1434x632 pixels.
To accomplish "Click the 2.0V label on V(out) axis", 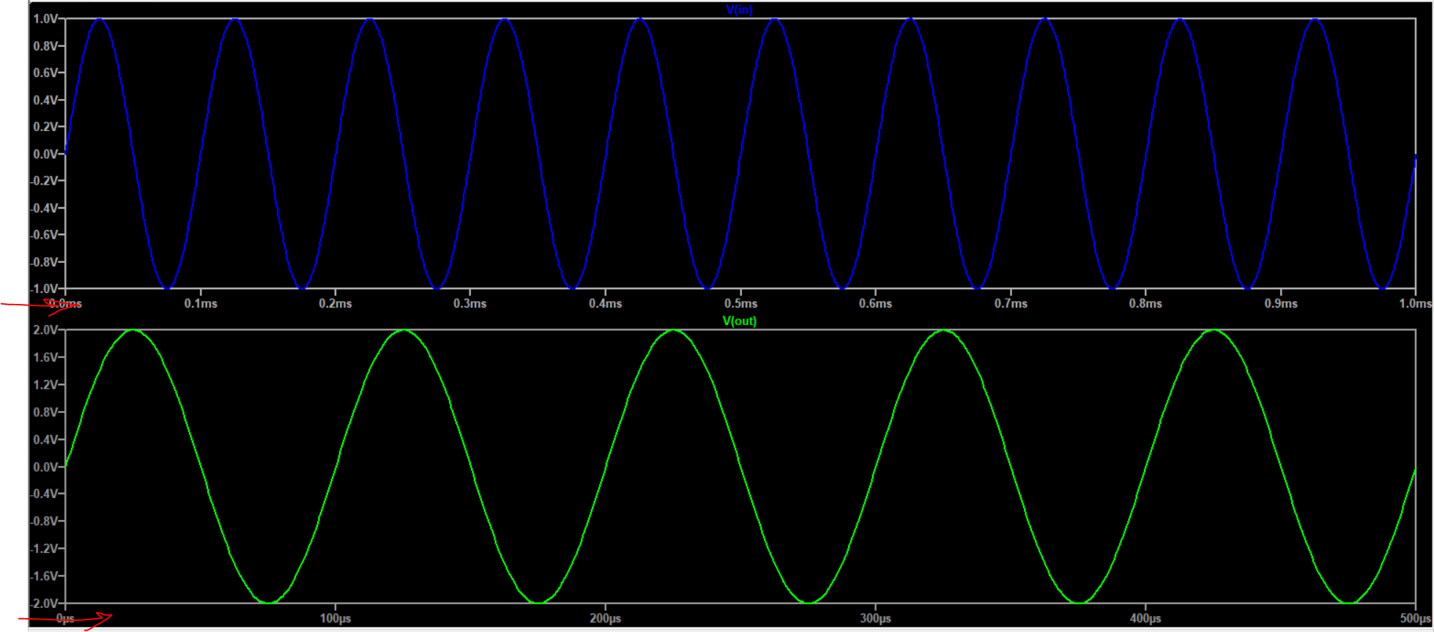I will point(45,330).
